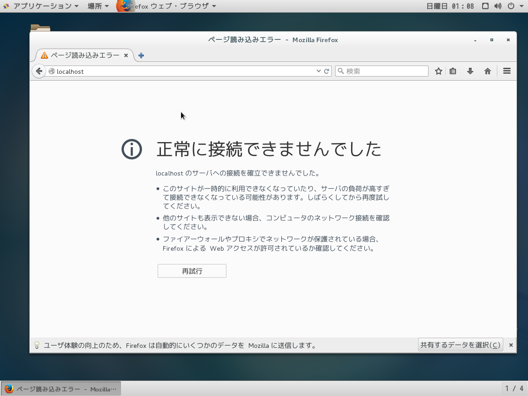The height and width of the screenshot is (396, 528).
Task: Click the lightbulb icon in notification bar
Action: click(37, 345)
